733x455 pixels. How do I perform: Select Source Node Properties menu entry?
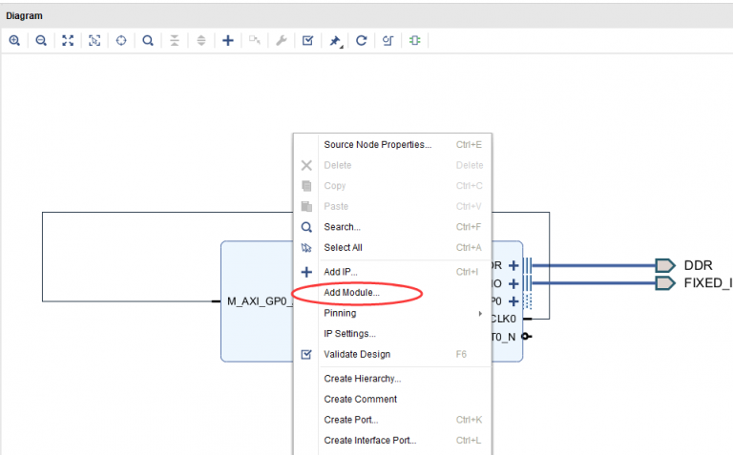377,145
